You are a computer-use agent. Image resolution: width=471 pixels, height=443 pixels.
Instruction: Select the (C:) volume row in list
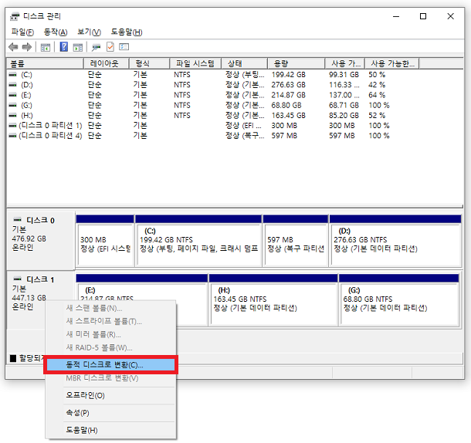(26, 74)
